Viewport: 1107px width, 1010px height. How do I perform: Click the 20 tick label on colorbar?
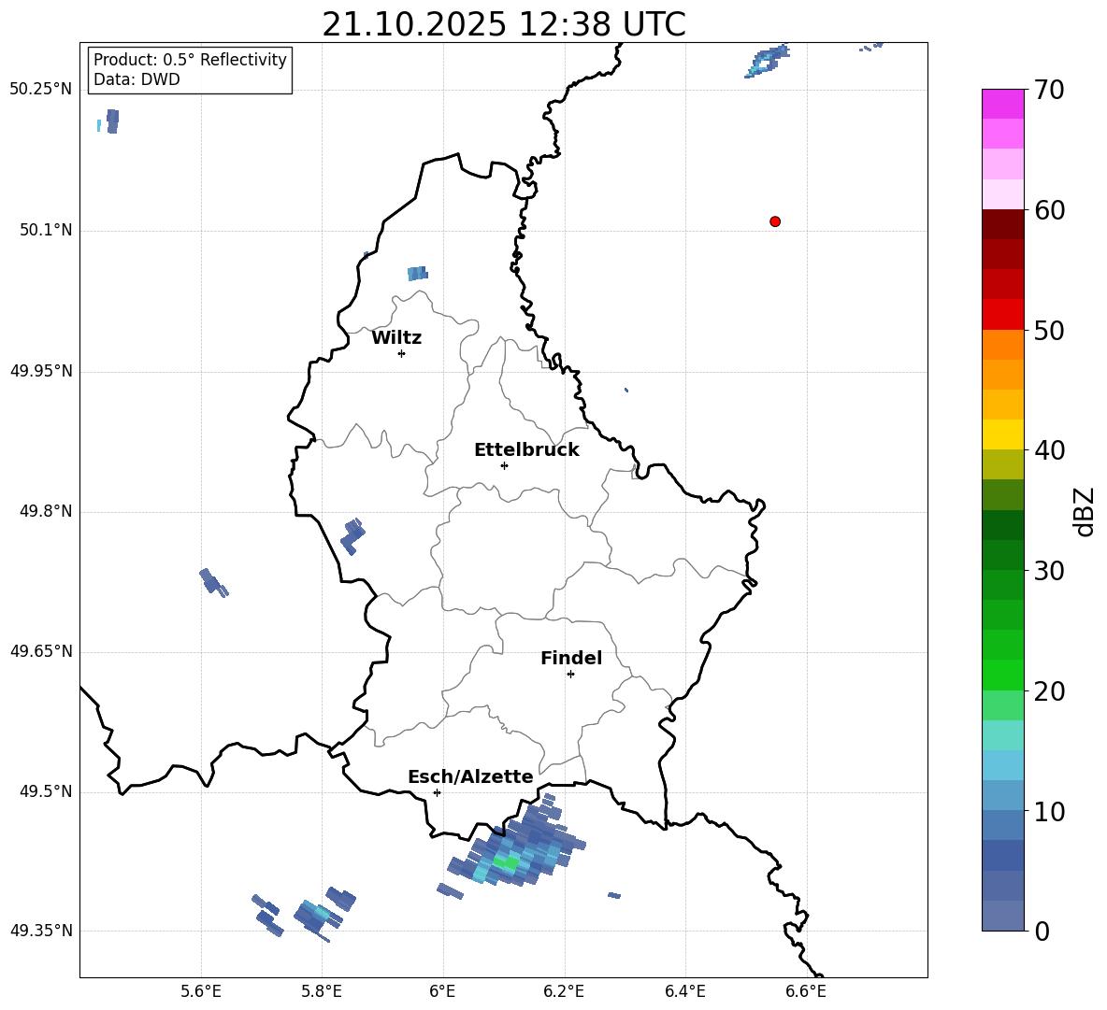(1049, 691)
